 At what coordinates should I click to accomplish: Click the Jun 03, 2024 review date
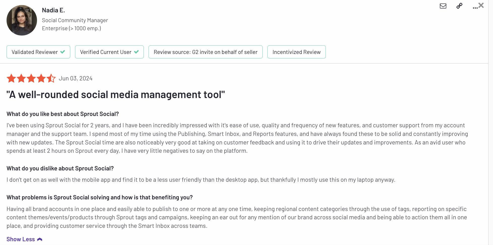tap(76, 78)
